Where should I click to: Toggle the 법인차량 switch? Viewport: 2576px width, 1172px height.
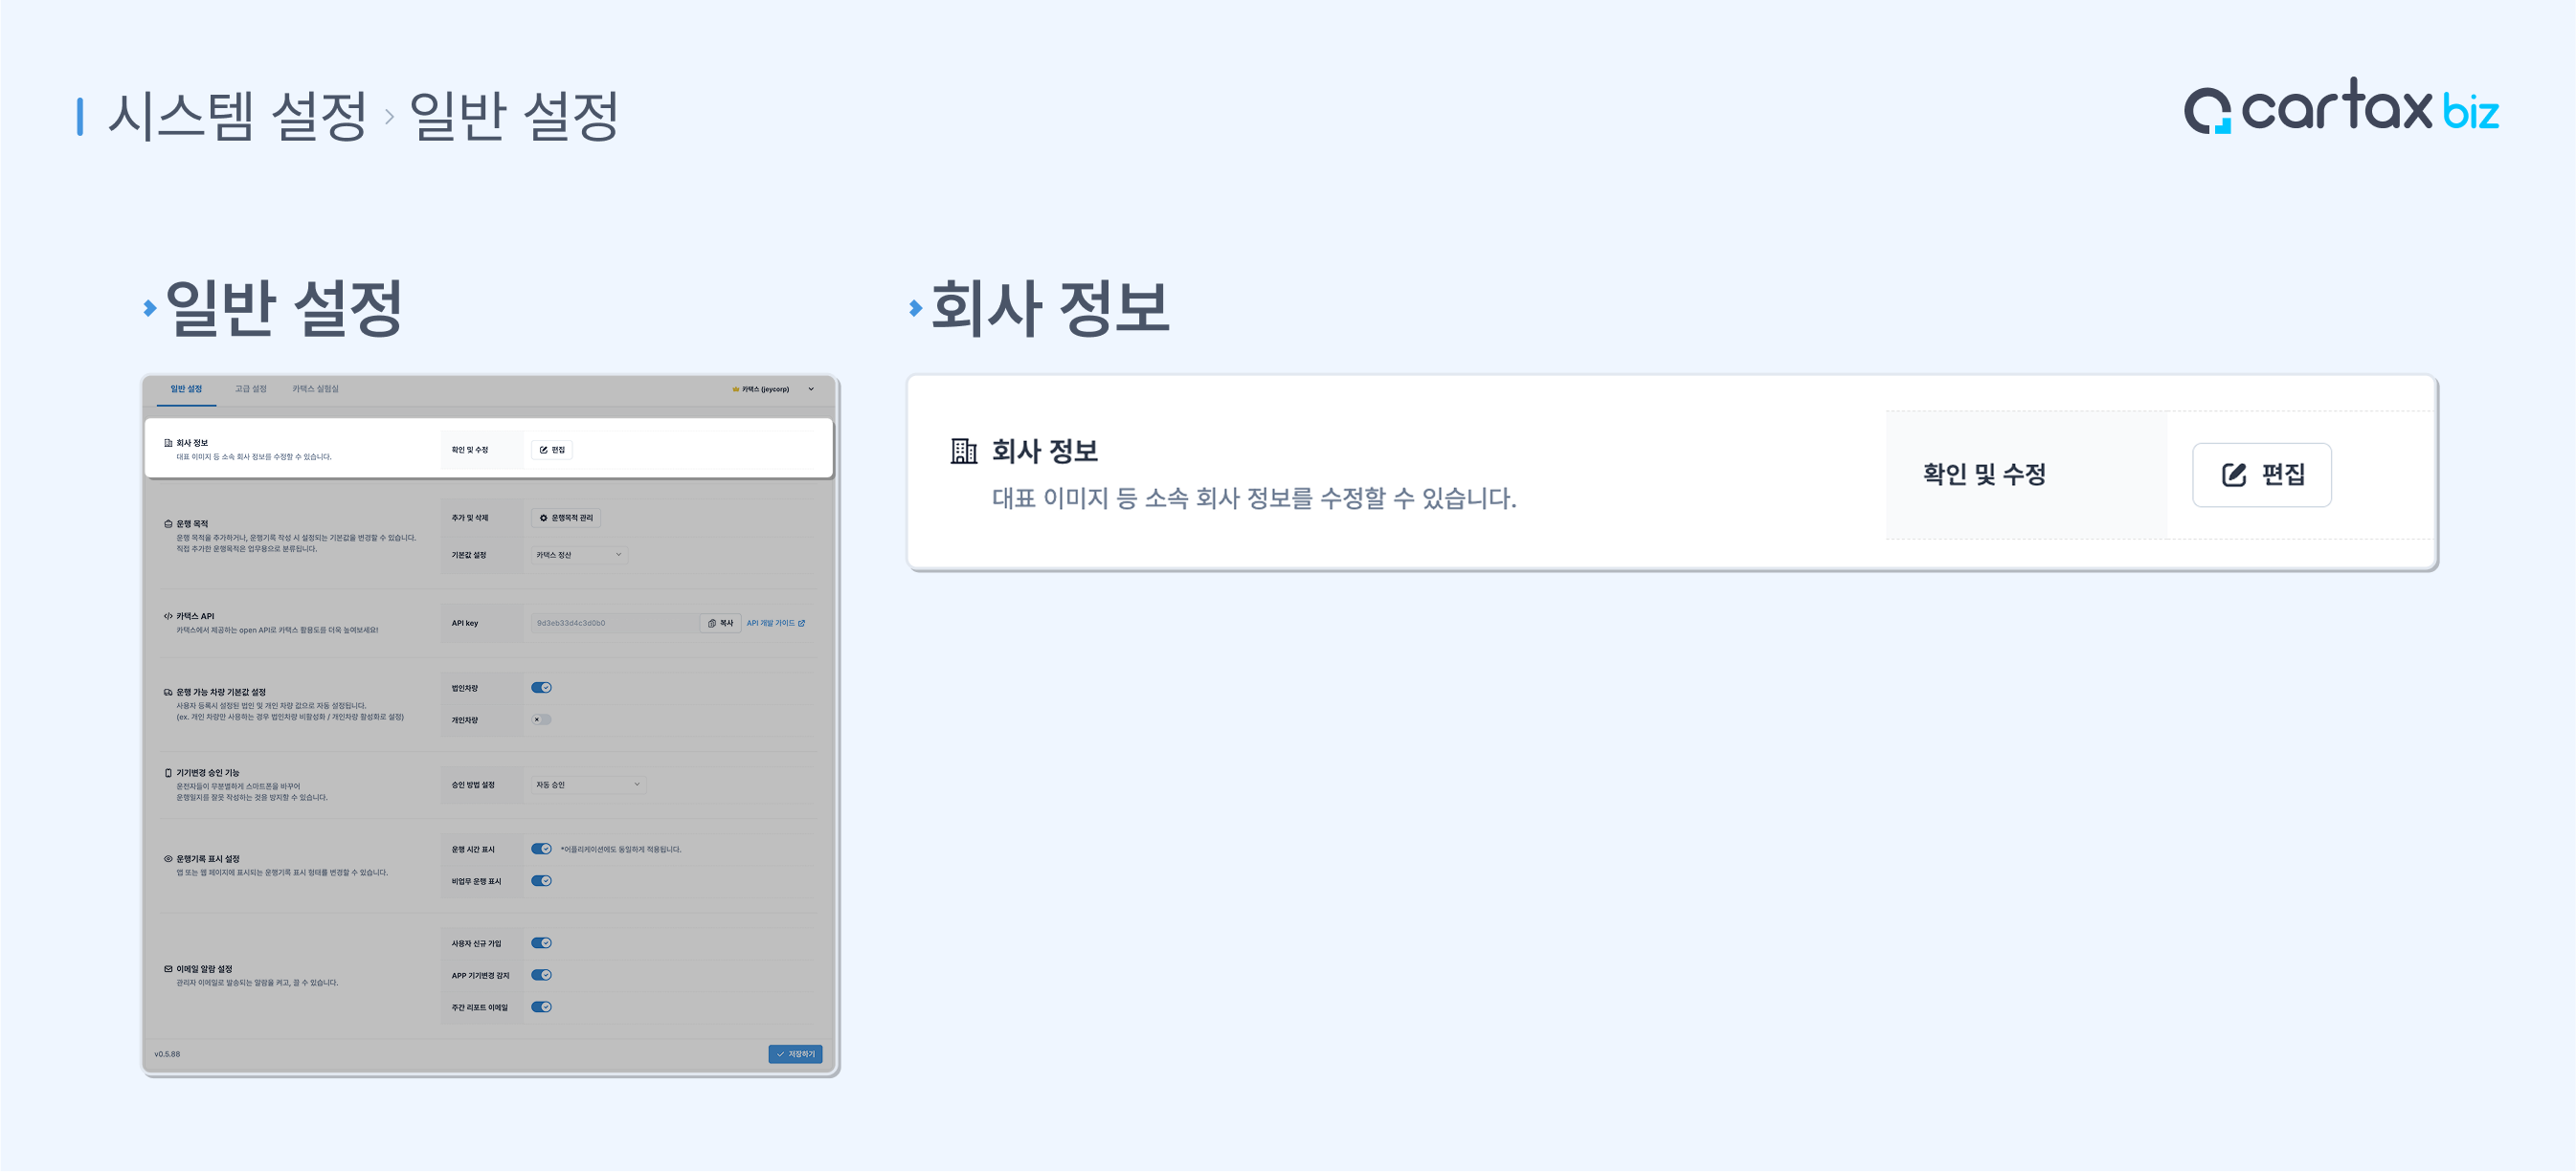[541, 687]
